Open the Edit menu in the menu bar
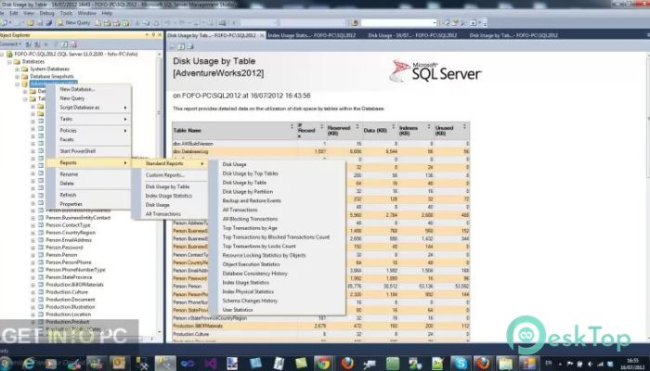The width and height of the screenshot is (650, 371). click(x=14, y=13)
